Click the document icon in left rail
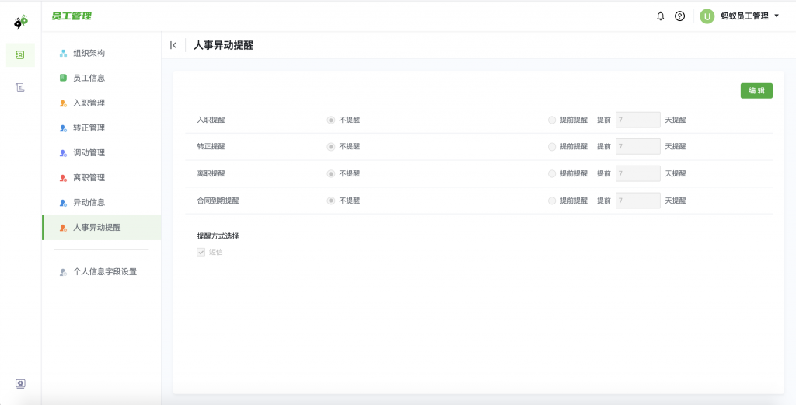Image resolution: width=796 pixels, height=405 pixels. 20,88
